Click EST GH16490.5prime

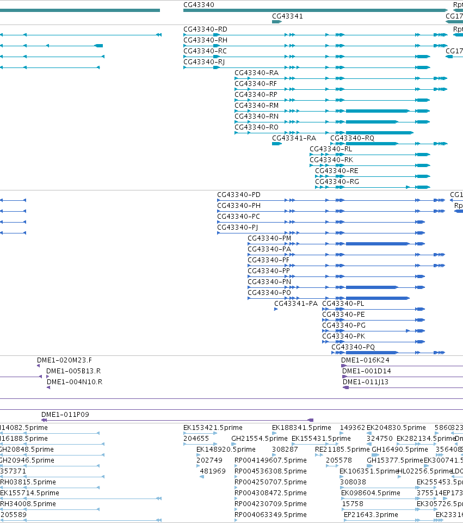(x=400, y=450)
